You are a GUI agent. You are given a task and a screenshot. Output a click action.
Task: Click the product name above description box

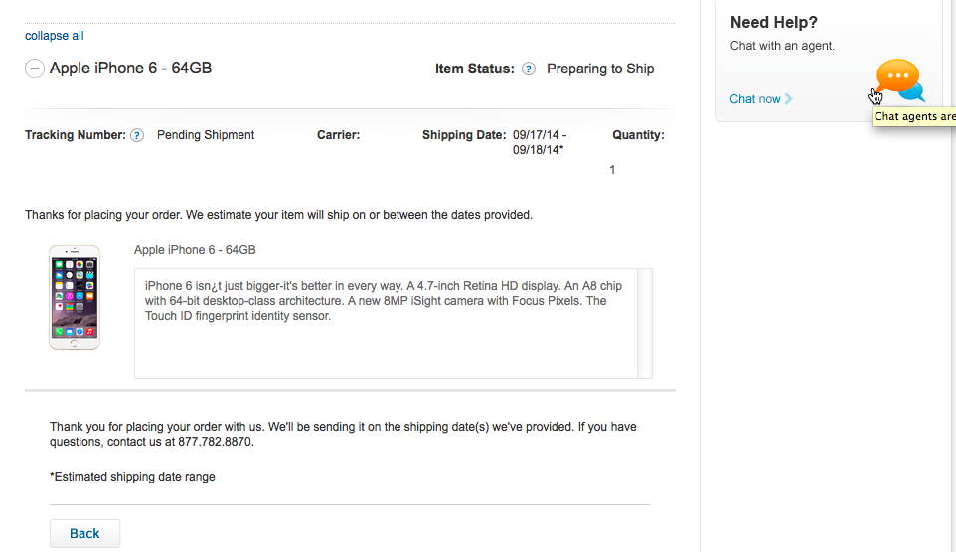point(195,250)
